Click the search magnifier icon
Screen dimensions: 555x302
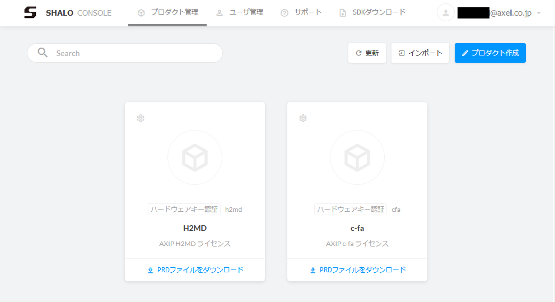(x=43, y=53)
